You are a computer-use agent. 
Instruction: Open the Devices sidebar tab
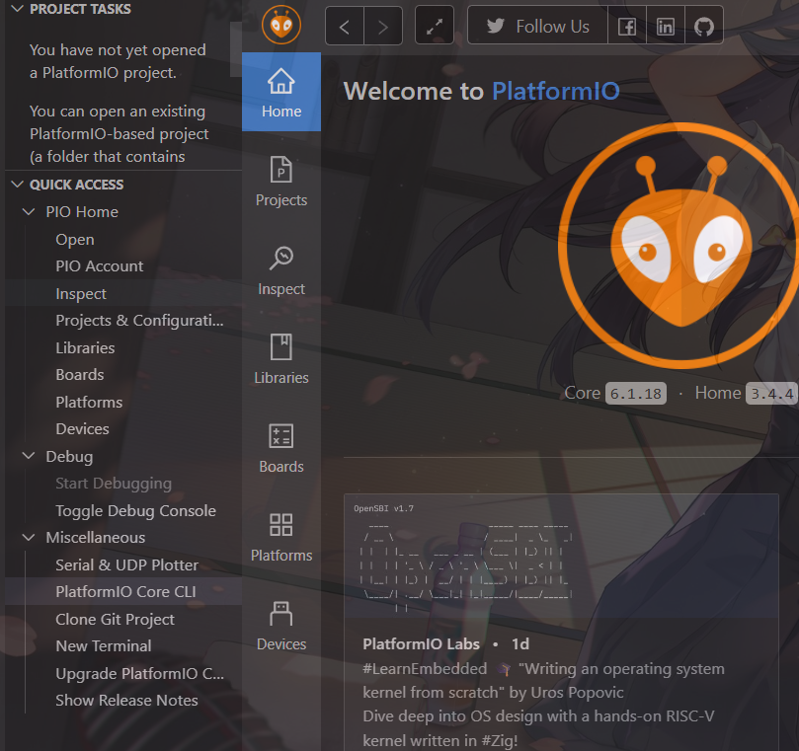click(x=281, y=626)
